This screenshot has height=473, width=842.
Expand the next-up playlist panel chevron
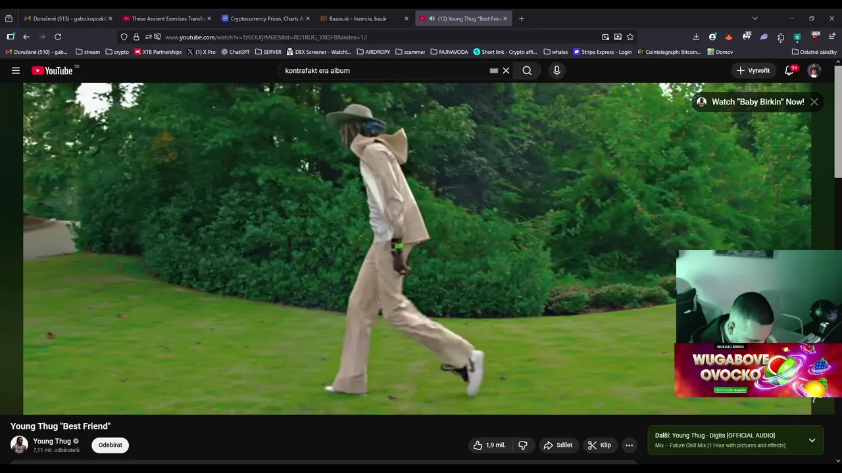(x=812, y=440)
